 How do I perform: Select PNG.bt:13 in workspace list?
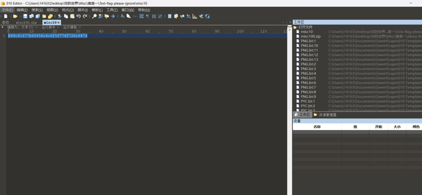(x=309, y=59)
